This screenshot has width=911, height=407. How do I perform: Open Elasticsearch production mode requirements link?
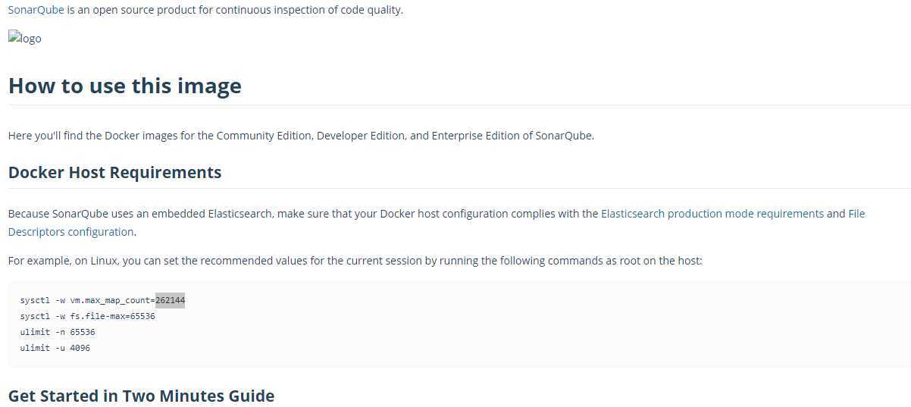(x=712, y=214)
